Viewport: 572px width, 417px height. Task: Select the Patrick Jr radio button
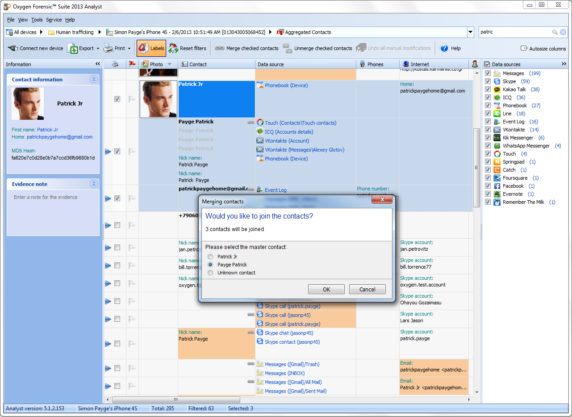pos(210,257)
